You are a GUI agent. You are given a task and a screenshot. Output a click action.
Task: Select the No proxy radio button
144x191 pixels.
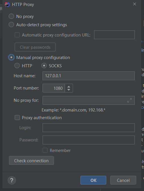point(11,16)
